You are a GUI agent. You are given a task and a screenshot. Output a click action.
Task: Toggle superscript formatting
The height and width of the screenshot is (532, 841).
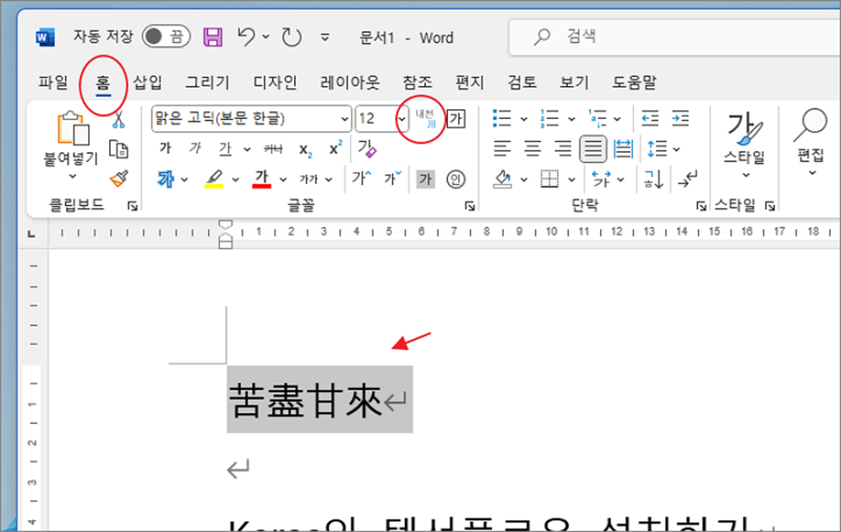click(336, 148)
